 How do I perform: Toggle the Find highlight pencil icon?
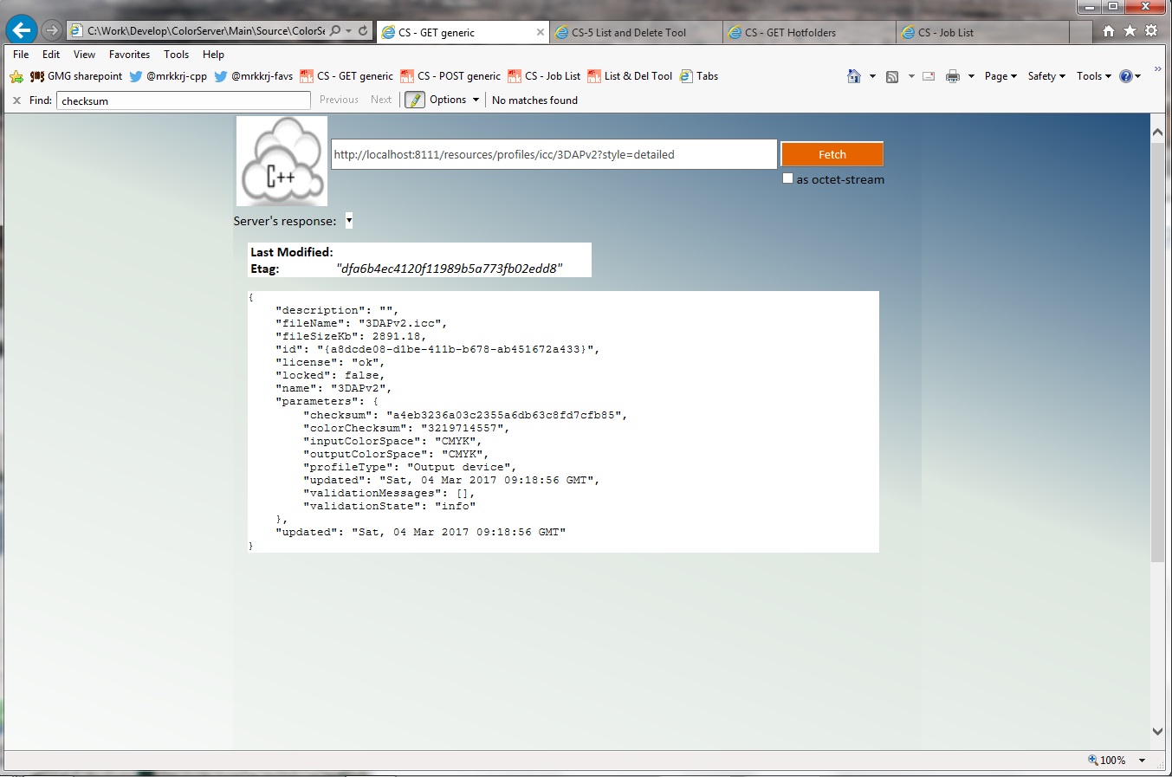pyautogui.click(x=415, y=100)
